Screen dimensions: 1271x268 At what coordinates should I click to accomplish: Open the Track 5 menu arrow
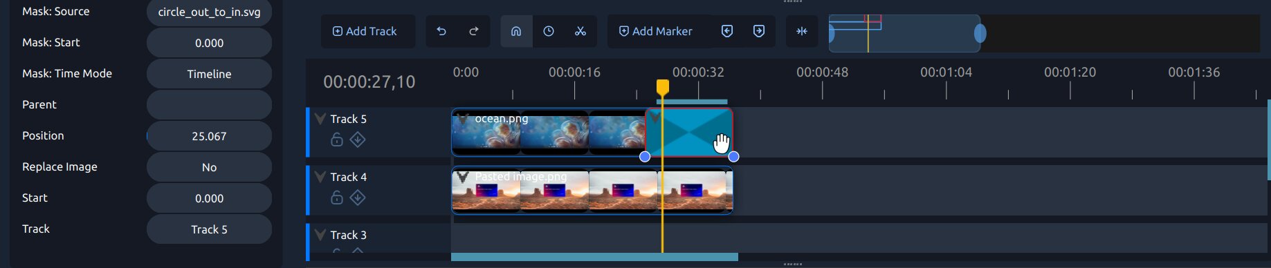coord(320,118)
